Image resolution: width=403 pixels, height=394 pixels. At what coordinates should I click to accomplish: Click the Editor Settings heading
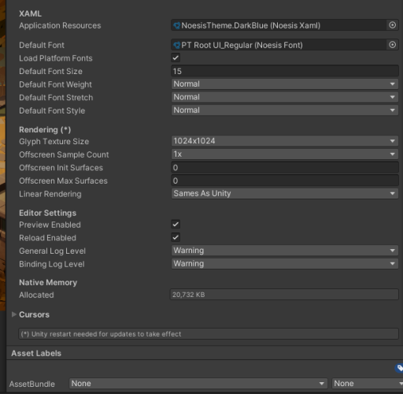coord(47,213)
